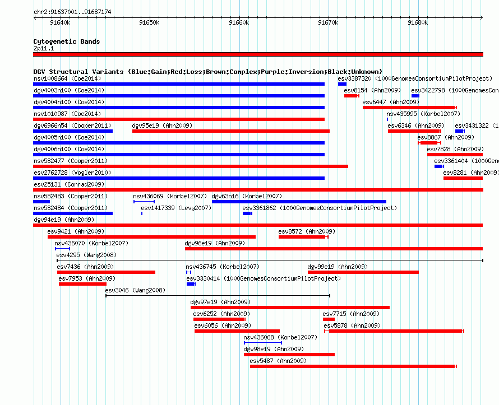
Task: Click the dgv97e19 (Ahn2009) label
Action: click(220, 302)
